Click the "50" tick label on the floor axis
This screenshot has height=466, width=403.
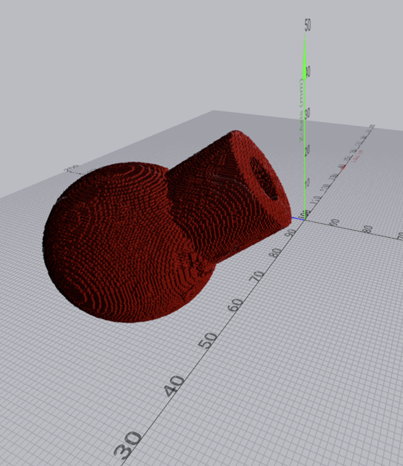point(207,341)
